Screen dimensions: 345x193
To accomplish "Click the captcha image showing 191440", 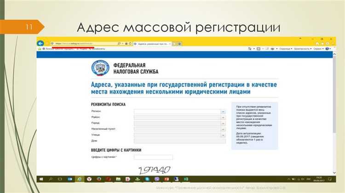I will point(154,170).
